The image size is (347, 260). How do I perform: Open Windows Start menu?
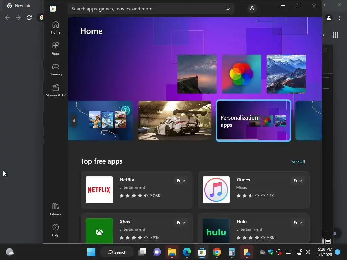point(91,252)
